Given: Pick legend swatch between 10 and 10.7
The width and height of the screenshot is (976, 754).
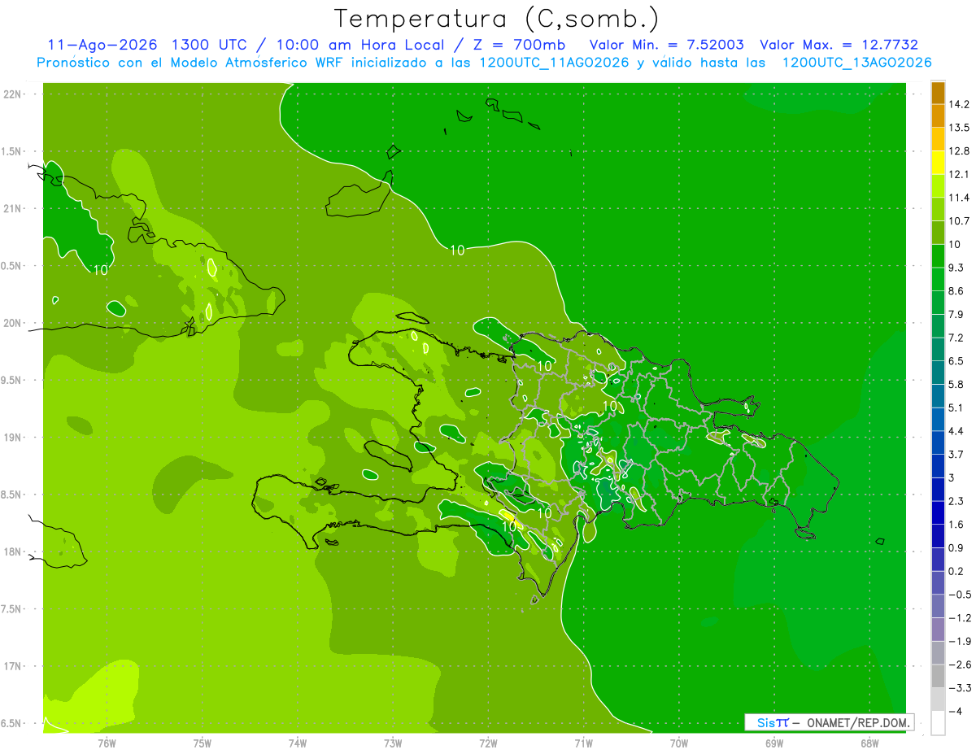Looking at the screenshot, I should pos(938,233).
